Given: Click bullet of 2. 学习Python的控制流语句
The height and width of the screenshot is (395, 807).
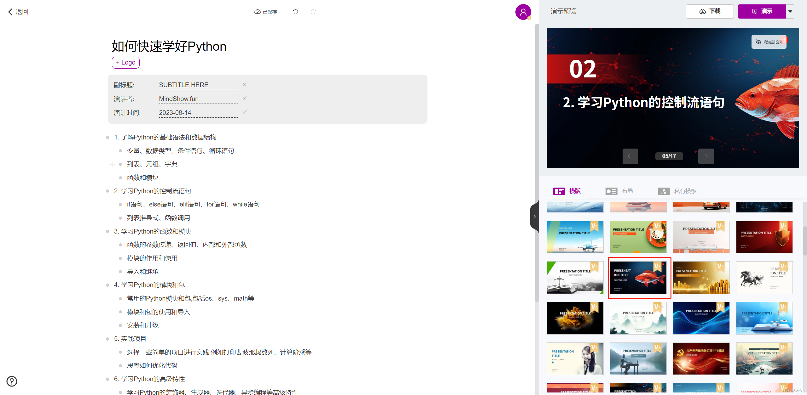Looking at the screenshot, I should pyautogui.click(x=107, y=191).
